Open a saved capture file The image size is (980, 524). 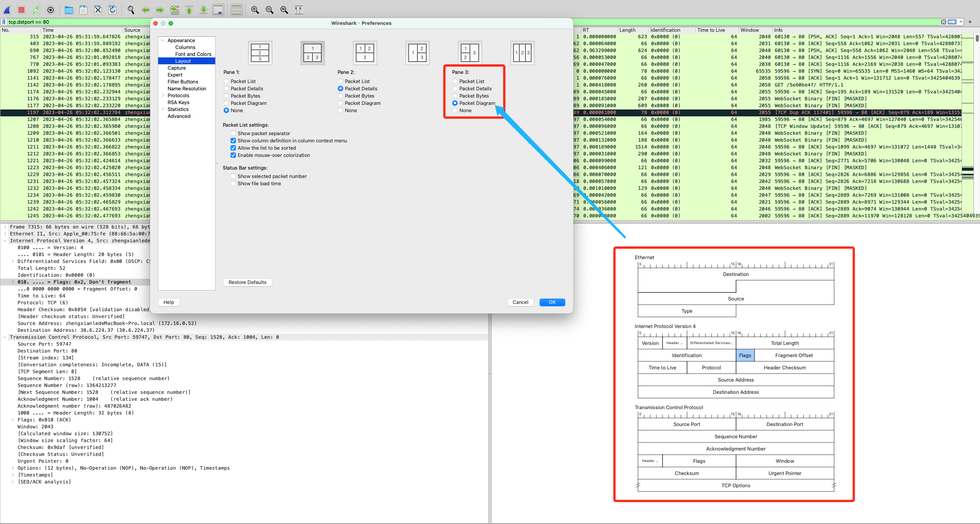pyautogui.click(x=69, y=10)
